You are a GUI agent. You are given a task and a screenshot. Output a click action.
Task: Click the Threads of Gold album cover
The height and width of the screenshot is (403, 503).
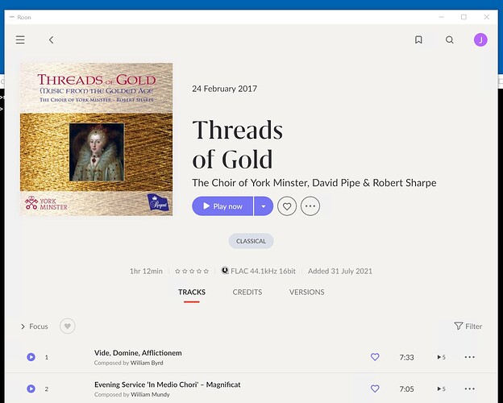[96, 139]
